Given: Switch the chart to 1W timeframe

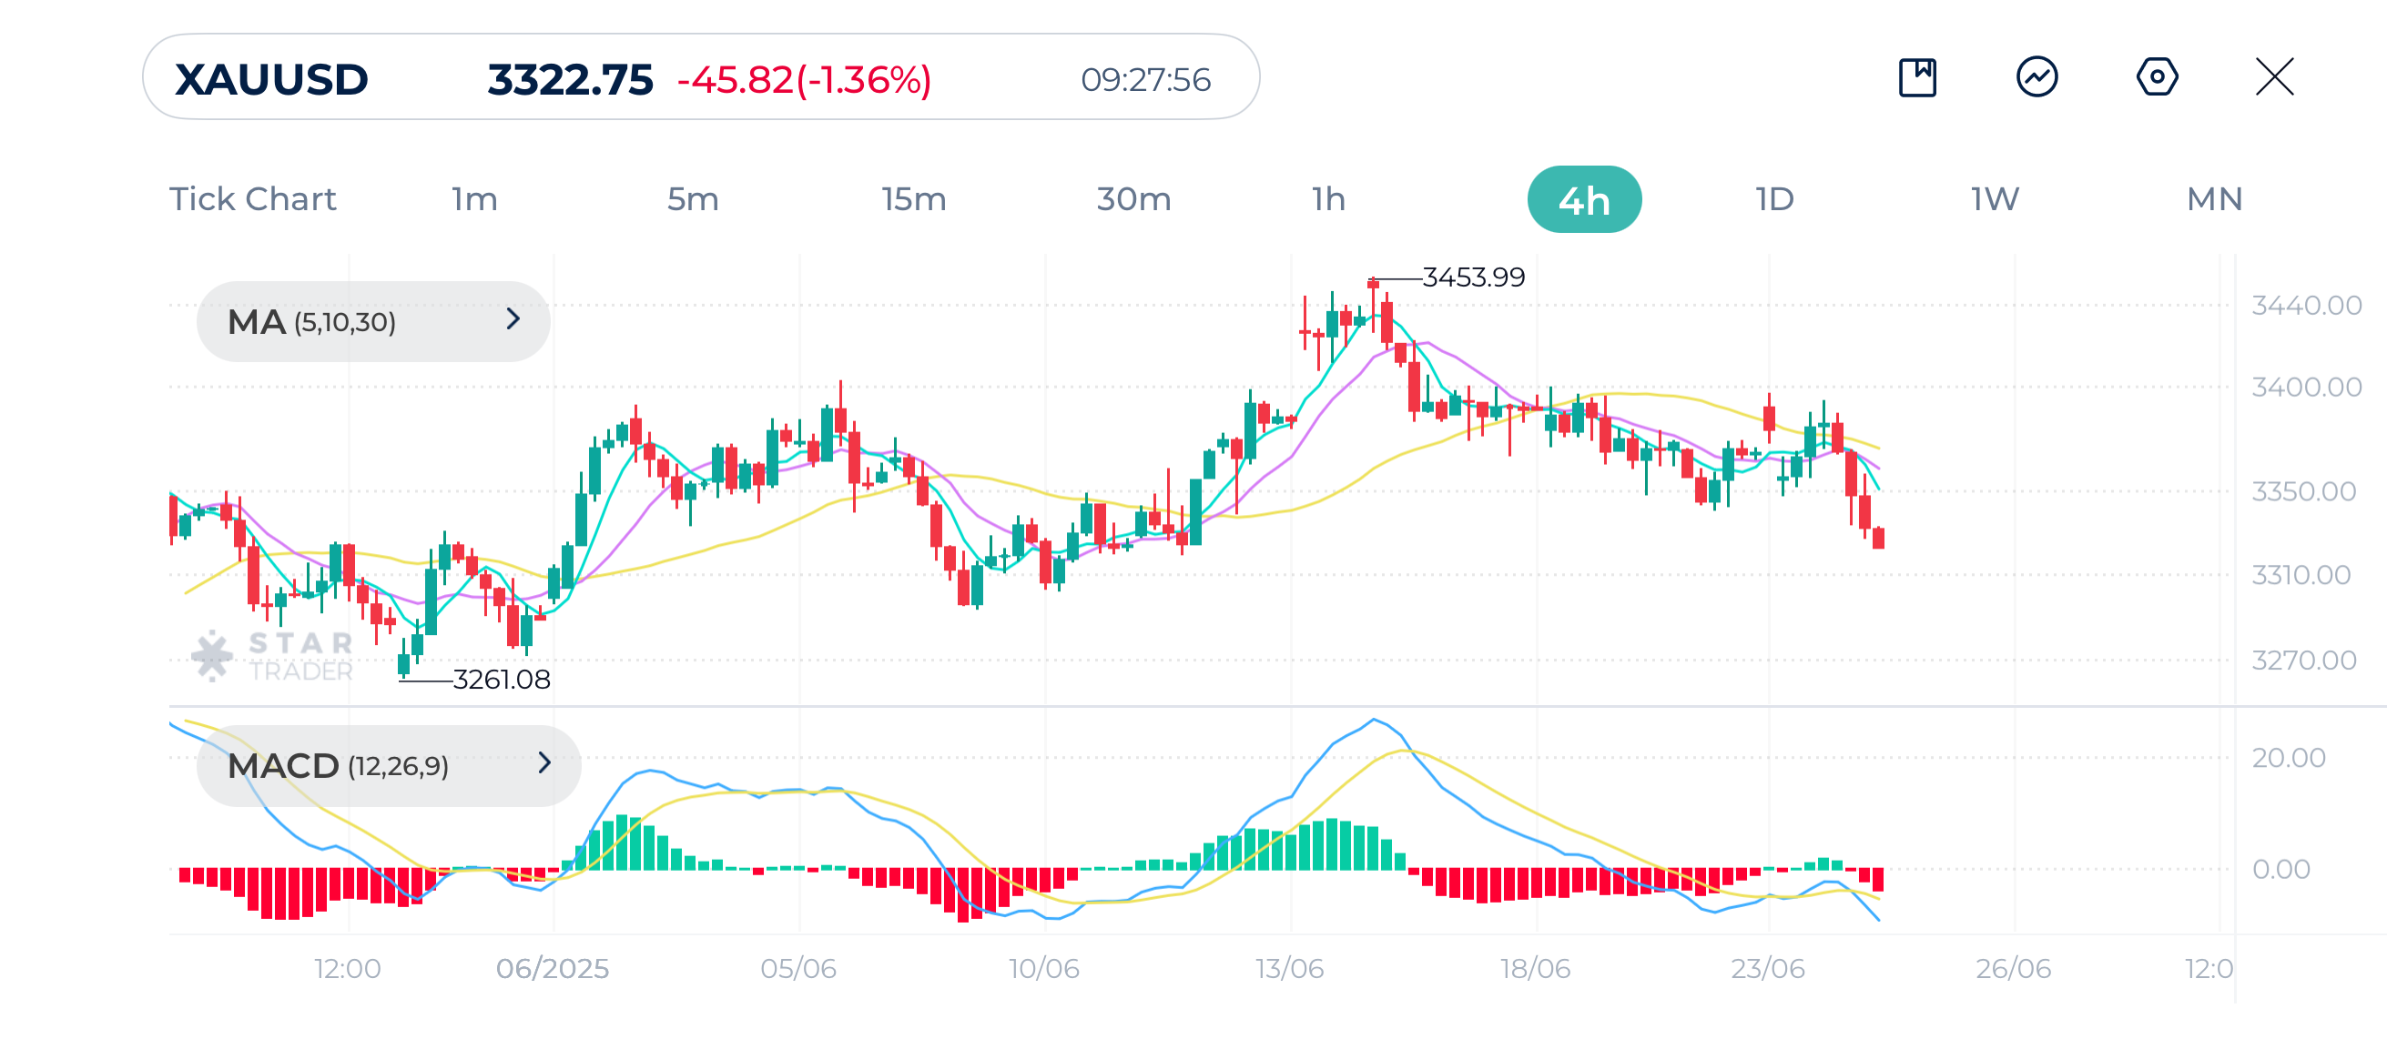Looking at the screenshot, I should (x=1992, y=197).
